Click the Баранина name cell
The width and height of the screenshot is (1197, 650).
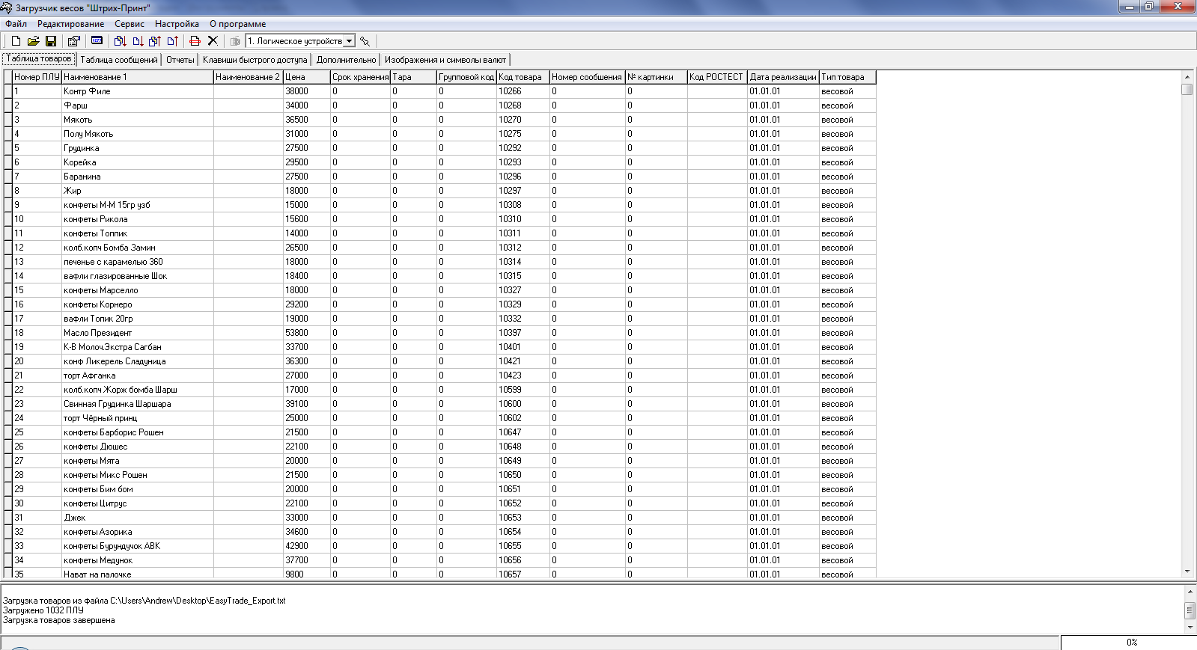pyautogui.click(x=138, y=177)
